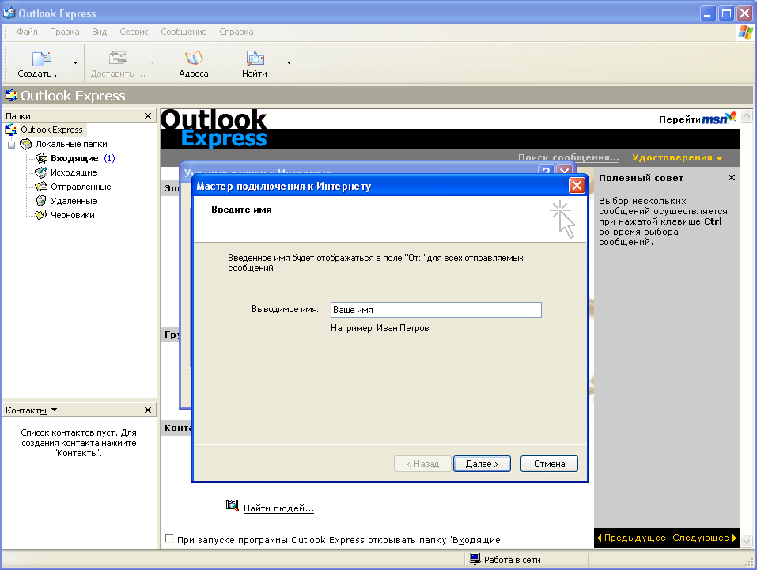
Task: Click Работа в сети status bar icon
Action: pyautogui.click(x=475, y=560)
